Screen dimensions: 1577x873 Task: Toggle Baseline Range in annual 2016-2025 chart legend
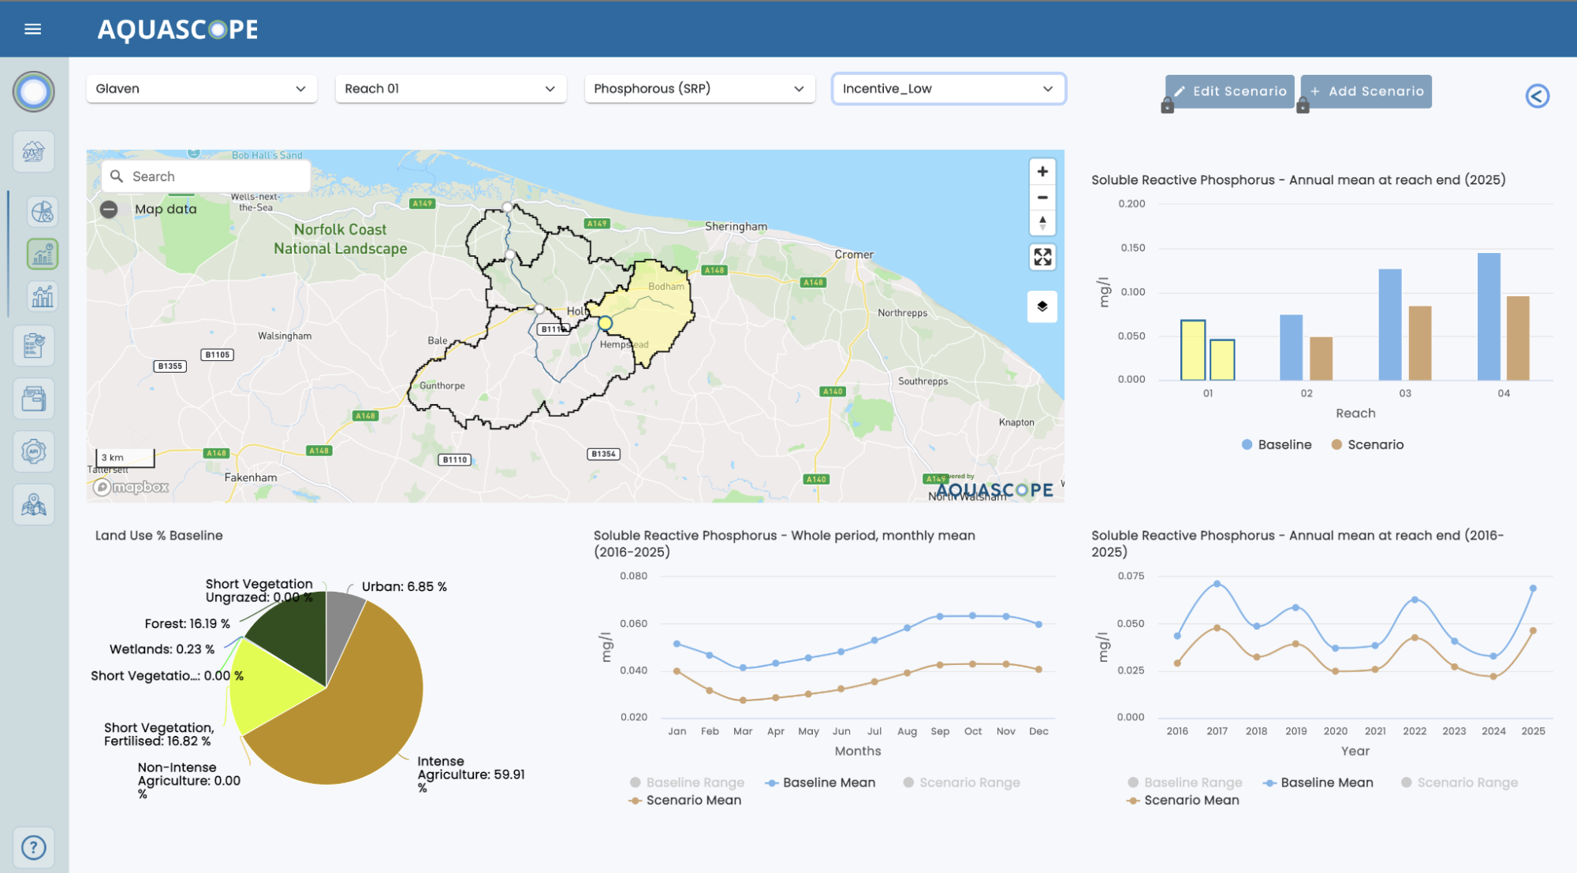(1185, 782)
